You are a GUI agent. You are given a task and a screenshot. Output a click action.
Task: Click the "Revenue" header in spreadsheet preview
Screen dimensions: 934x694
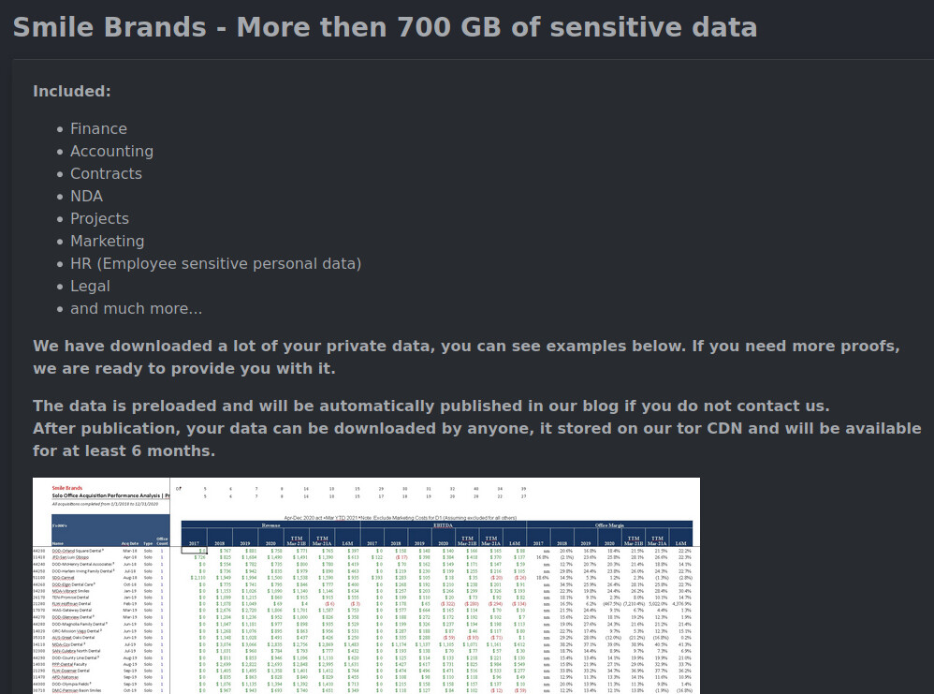tap(271, 525)
